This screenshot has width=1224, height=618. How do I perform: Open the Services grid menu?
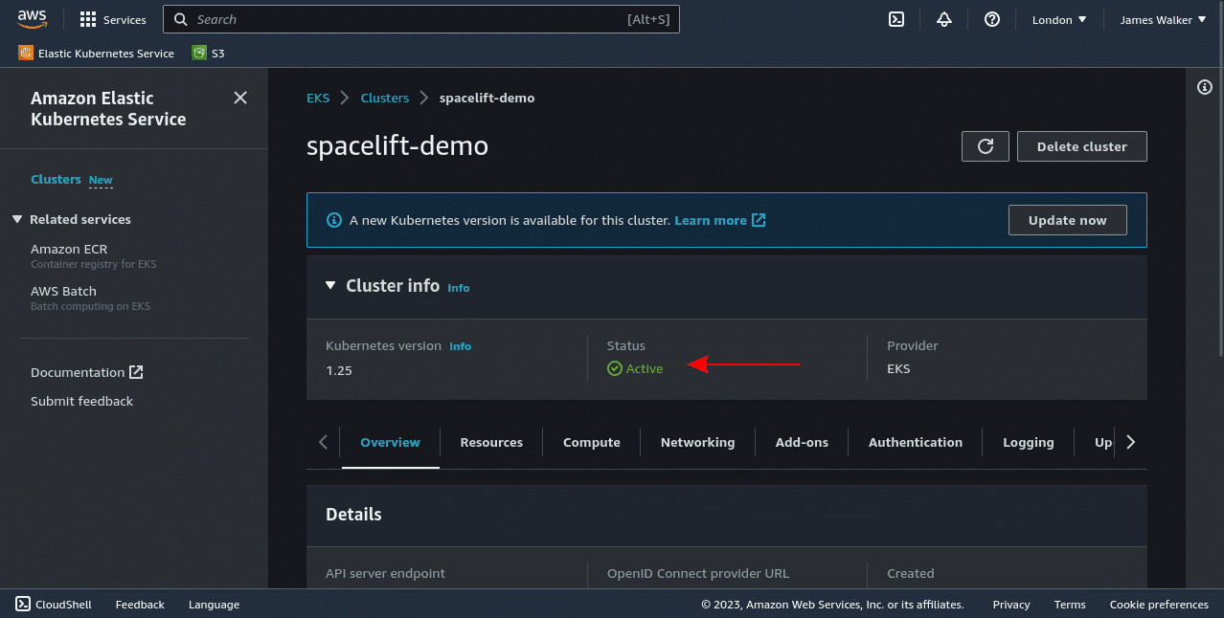(x=113, y=19)
